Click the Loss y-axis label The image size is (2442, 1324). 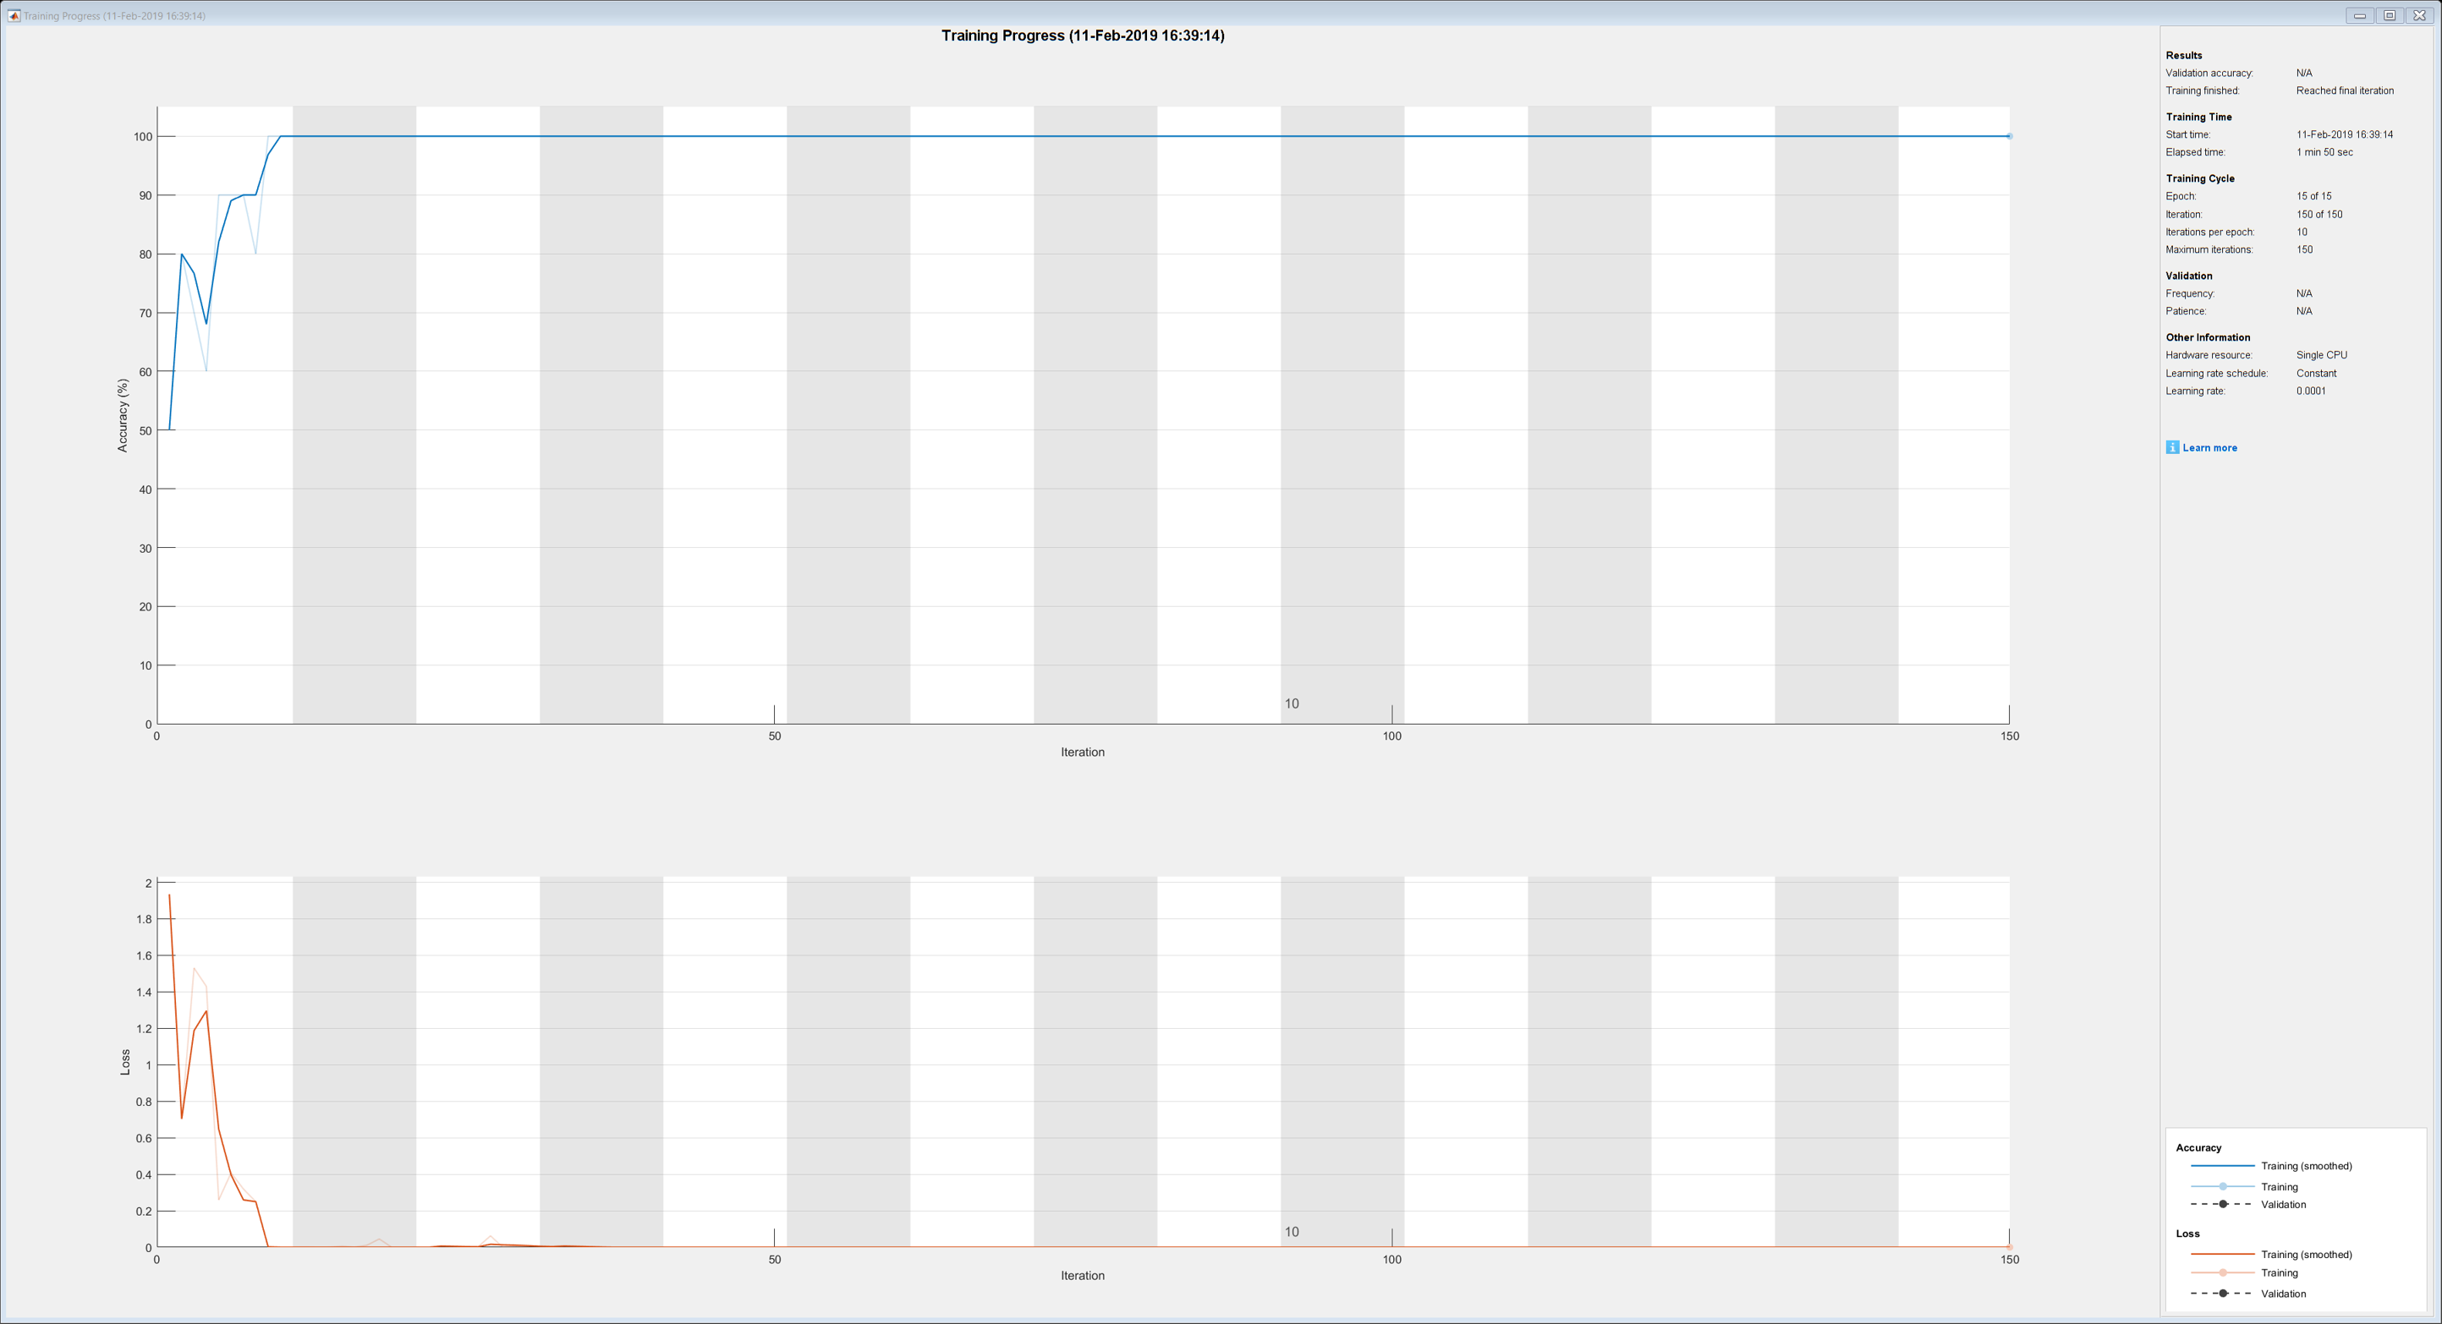tap(125, 1061)
